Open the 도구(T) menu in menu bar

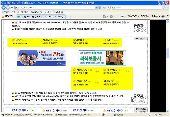[x=48, y=12]
